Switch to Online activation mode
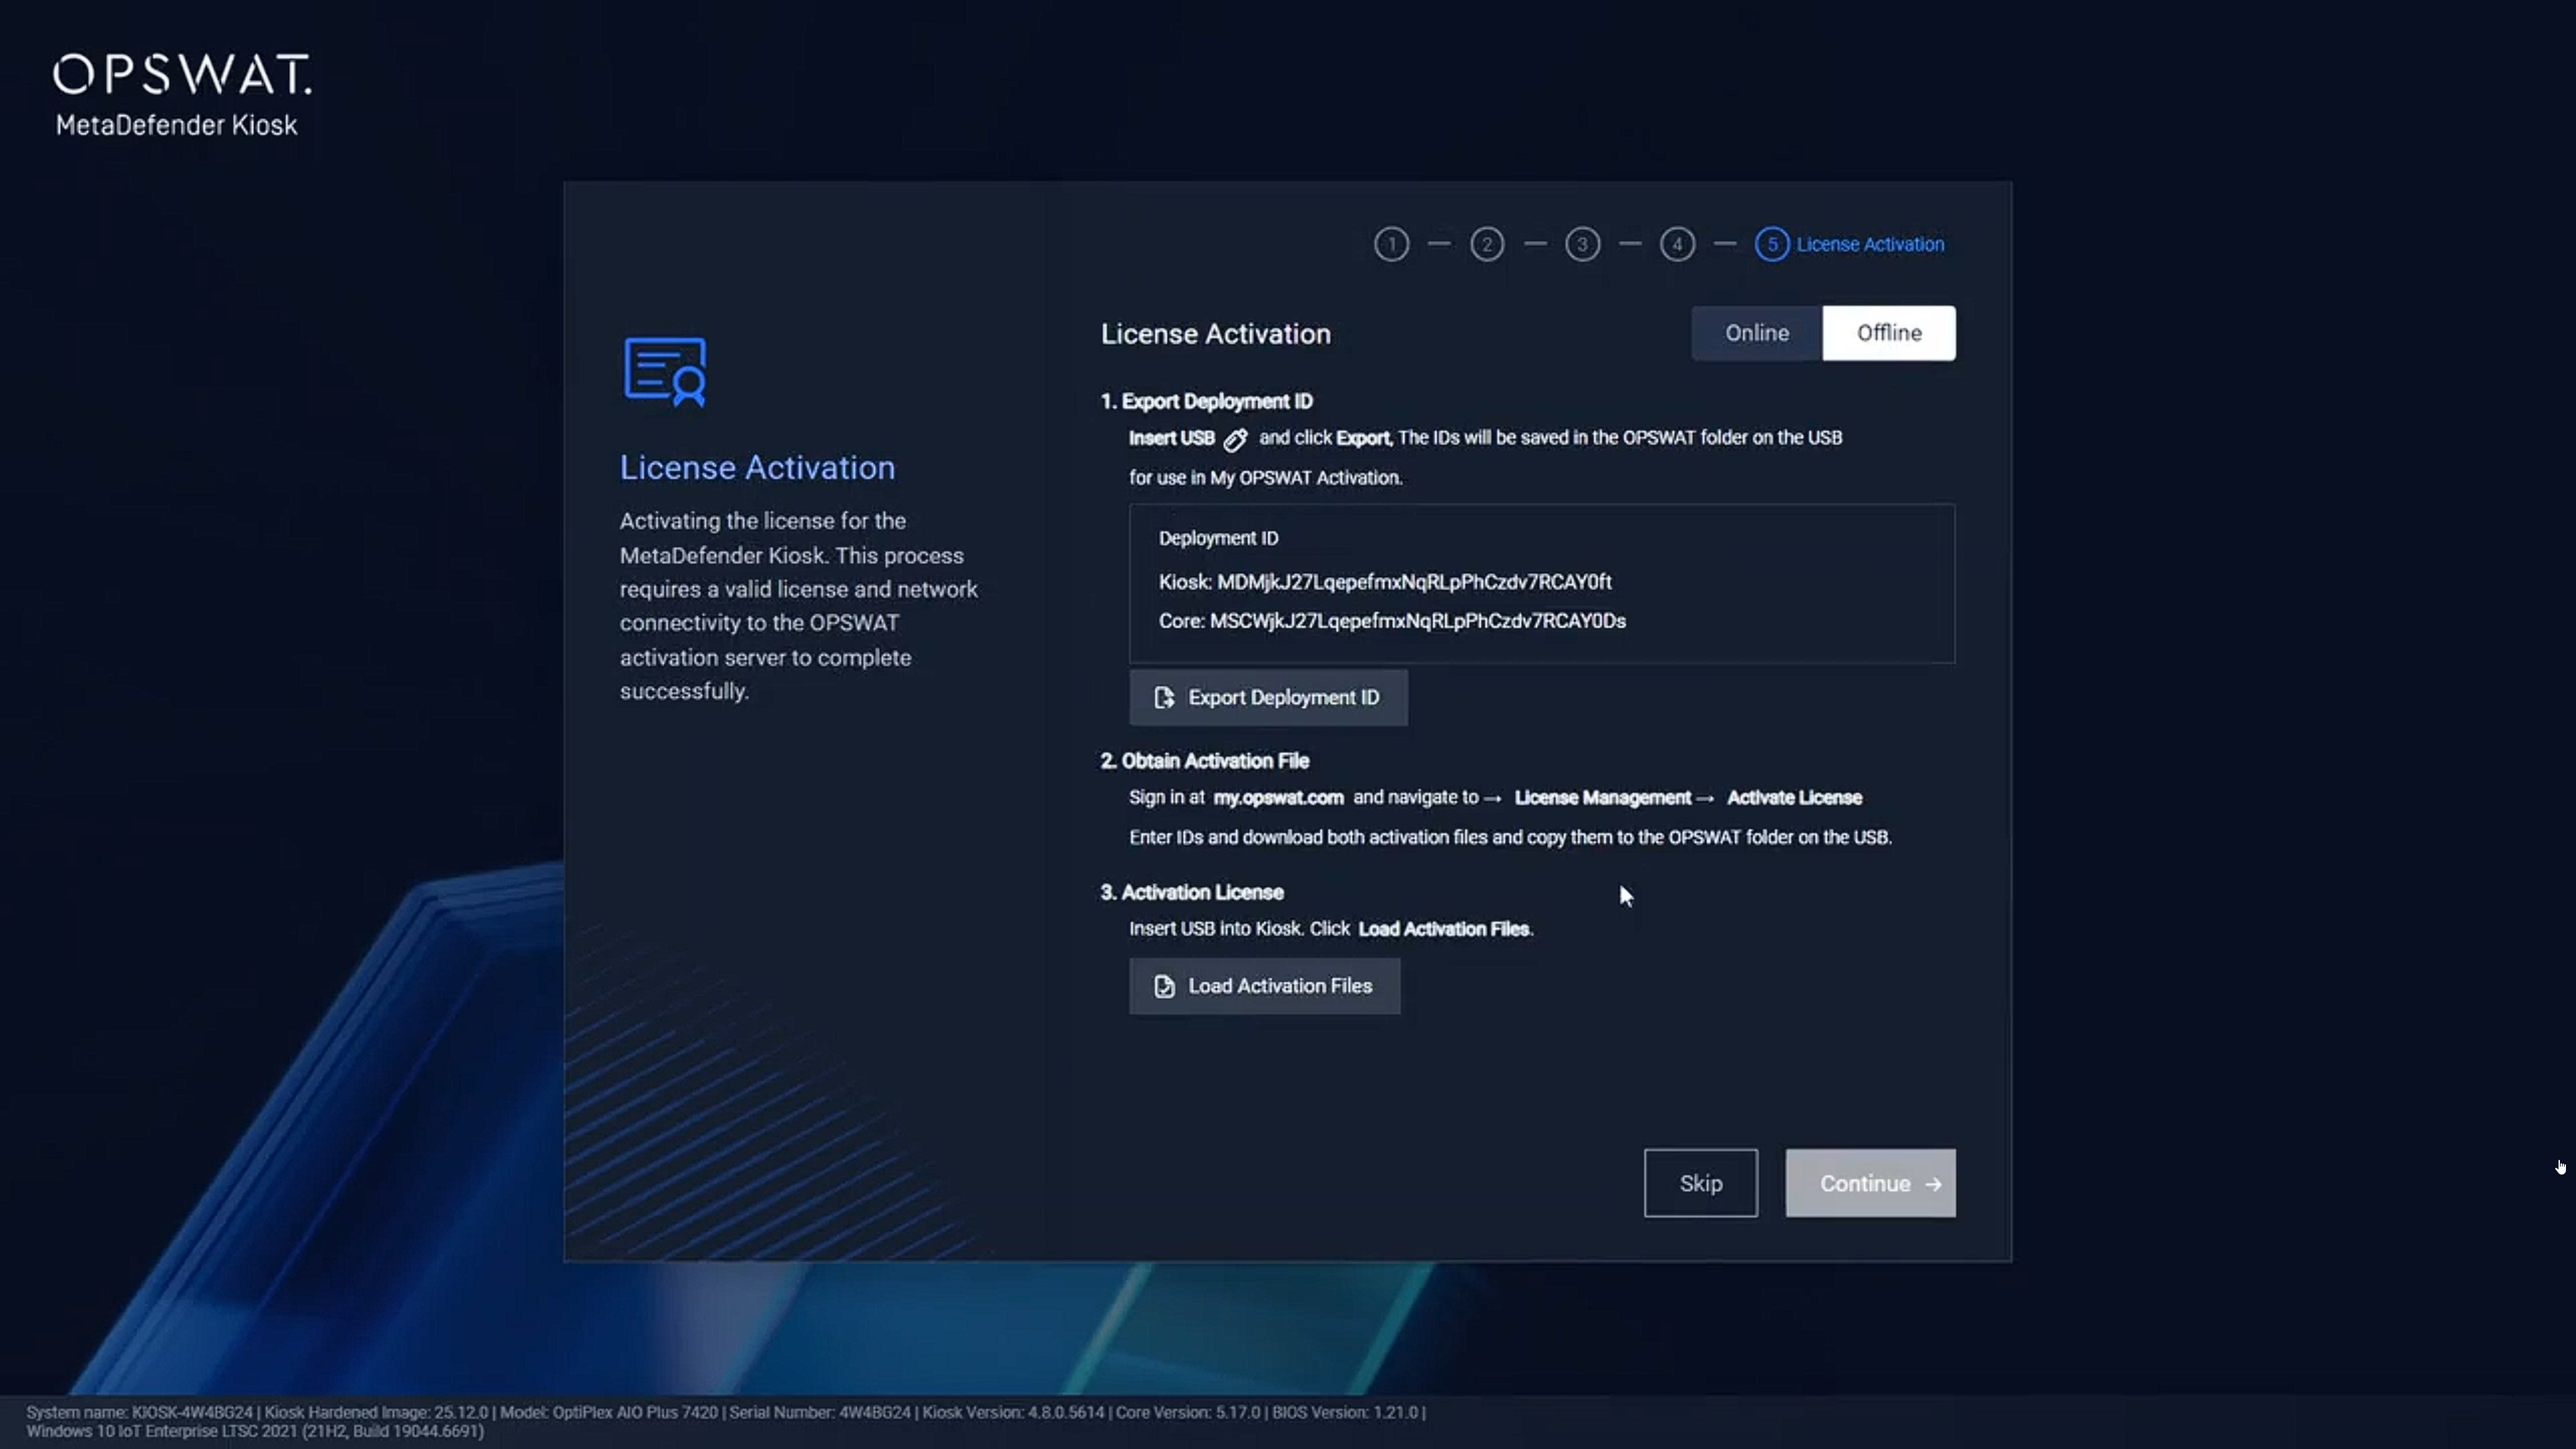The width and height of the screenshot is (2576, 1449). click(x=1756, y=333)
